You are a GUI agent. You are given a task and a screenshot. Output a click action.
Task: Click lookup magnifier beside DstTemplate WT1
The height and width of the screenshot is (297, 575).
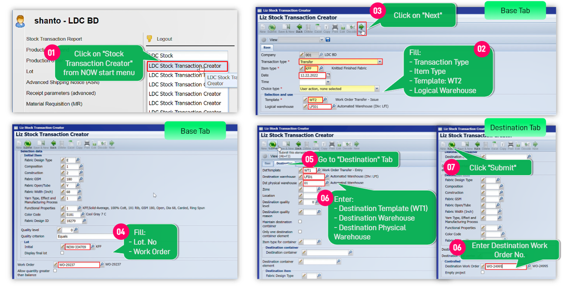318,170
